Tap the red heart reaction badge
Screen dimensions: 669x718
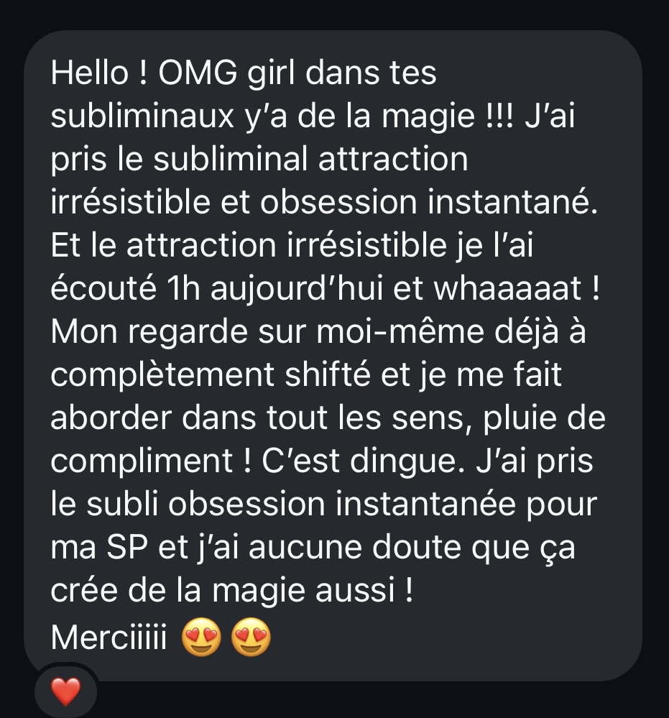click(x=65, y=693)
